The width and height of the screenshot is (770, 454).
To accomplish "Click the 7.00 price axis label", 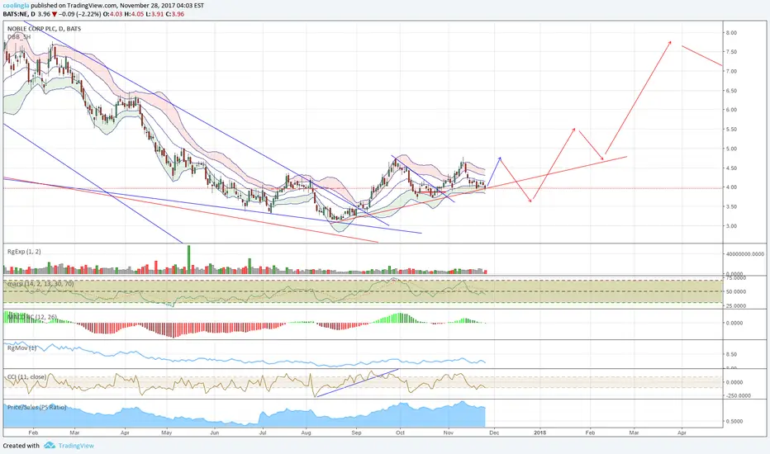I will 731,71.
